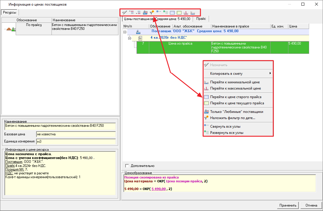Click the blue old price list toolbar icon
The width and height of the screenshot is (323, 211).
pos(172,12)
